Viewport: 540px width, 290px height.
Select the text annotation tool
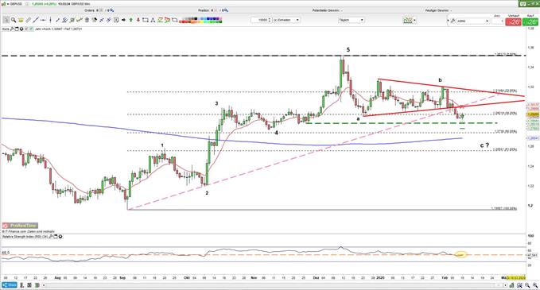116,20
